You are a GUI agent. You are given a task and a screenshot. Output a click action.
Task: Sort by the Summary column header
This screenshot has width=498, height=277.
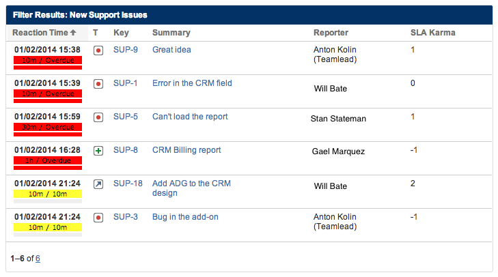pos(171,33)
